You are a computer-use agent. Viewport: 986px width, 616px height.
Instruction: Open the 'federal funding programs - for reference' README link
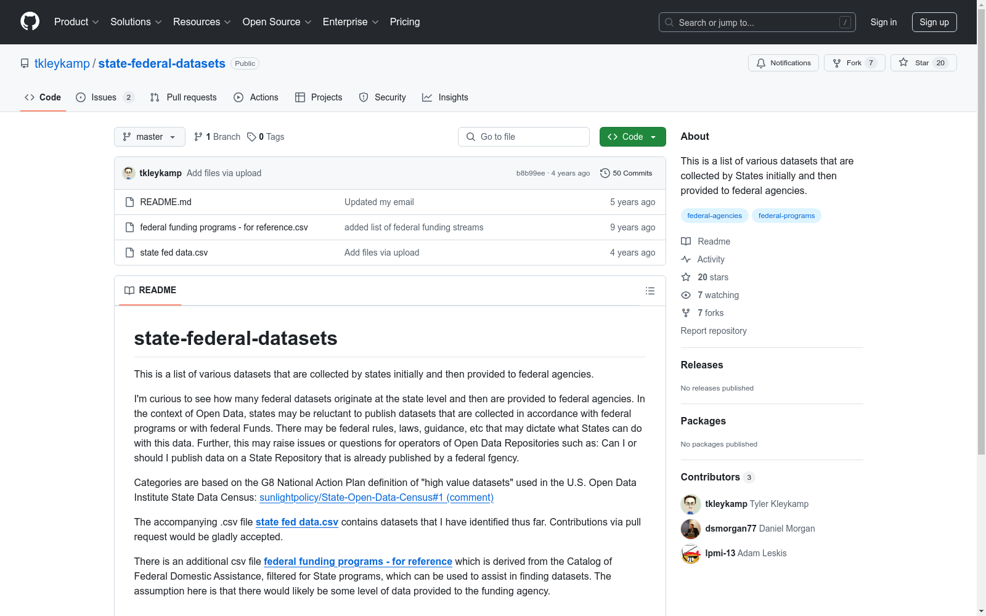pyautogui.click(x=358, y=561)
